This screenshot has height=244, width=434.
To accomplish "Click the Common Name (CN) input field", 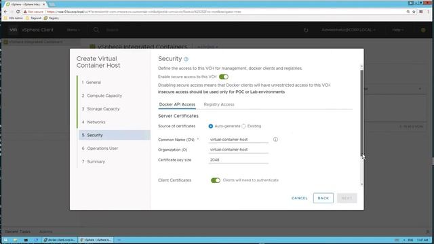I will click(x=238, y=140).
